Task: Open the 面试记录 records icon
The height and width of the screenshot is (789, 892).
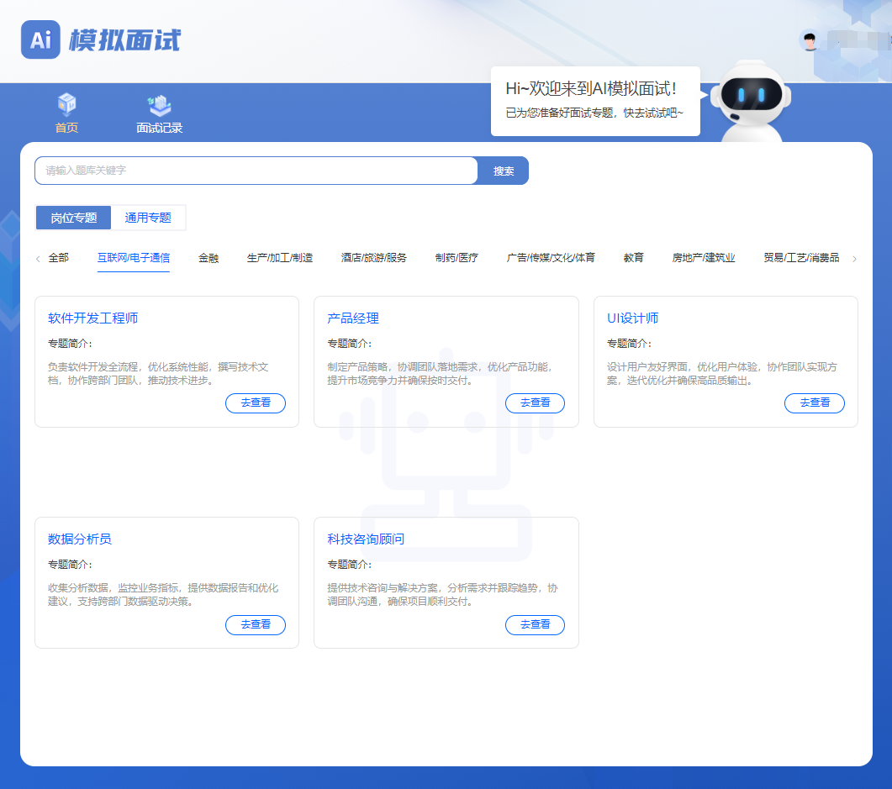Action: (x=160, y=105)
